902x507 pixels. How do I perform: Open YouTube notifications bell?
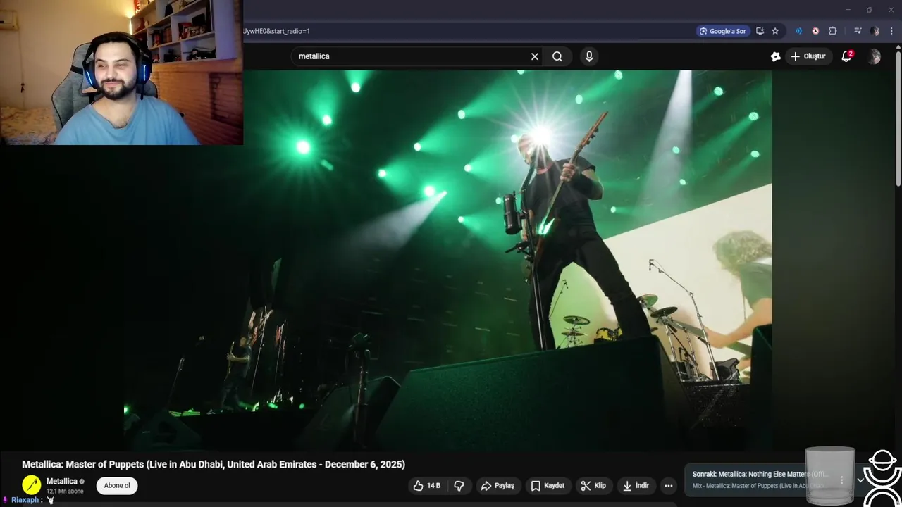846,56
